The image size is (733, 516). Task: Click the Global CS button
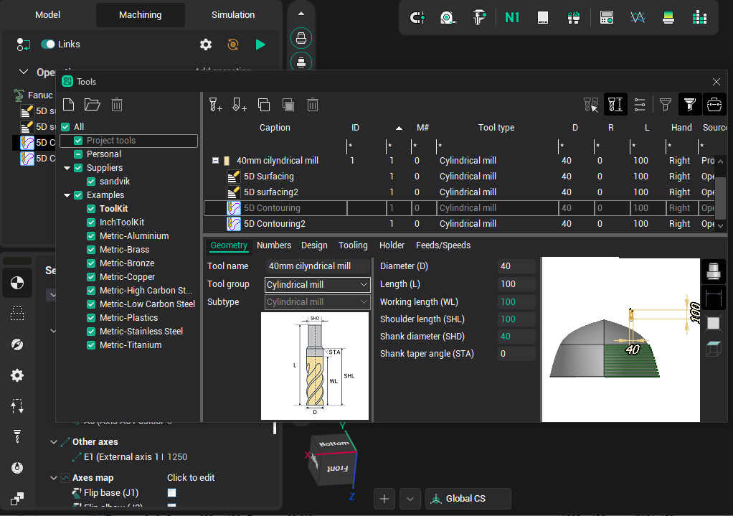[x=468, y=499]
